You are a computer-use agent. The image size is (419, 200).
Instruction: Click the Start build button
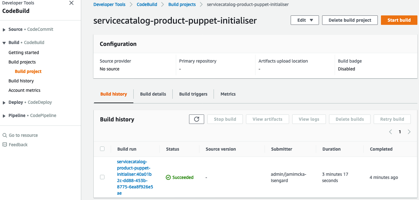[x=399, y=20]
